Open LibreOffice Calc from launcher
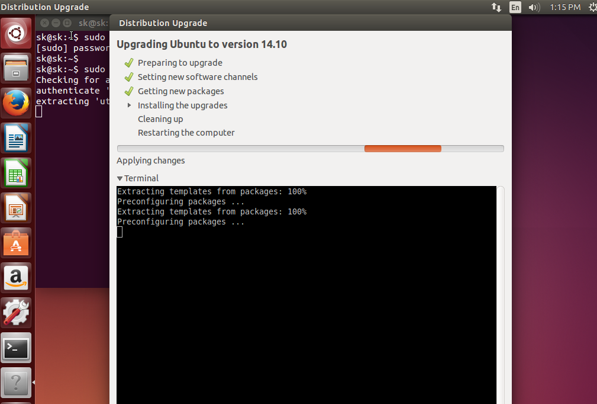Viewport: 597px width, 404px height. click(x=16, y=174)
